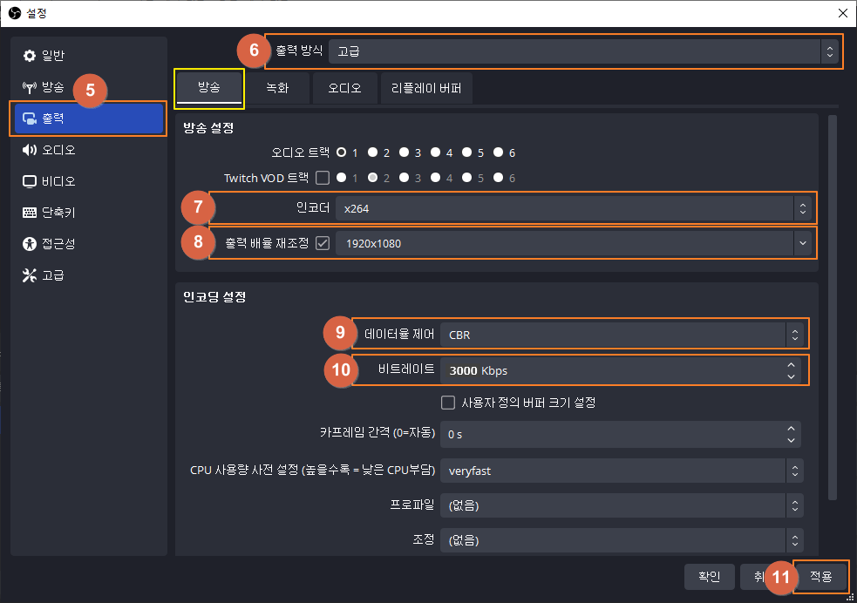Image resolution: width=857 pixels, height=603 pixels.
Task: Select Twitch VOD track 3 radio button
Action: [x=404, y=178]
